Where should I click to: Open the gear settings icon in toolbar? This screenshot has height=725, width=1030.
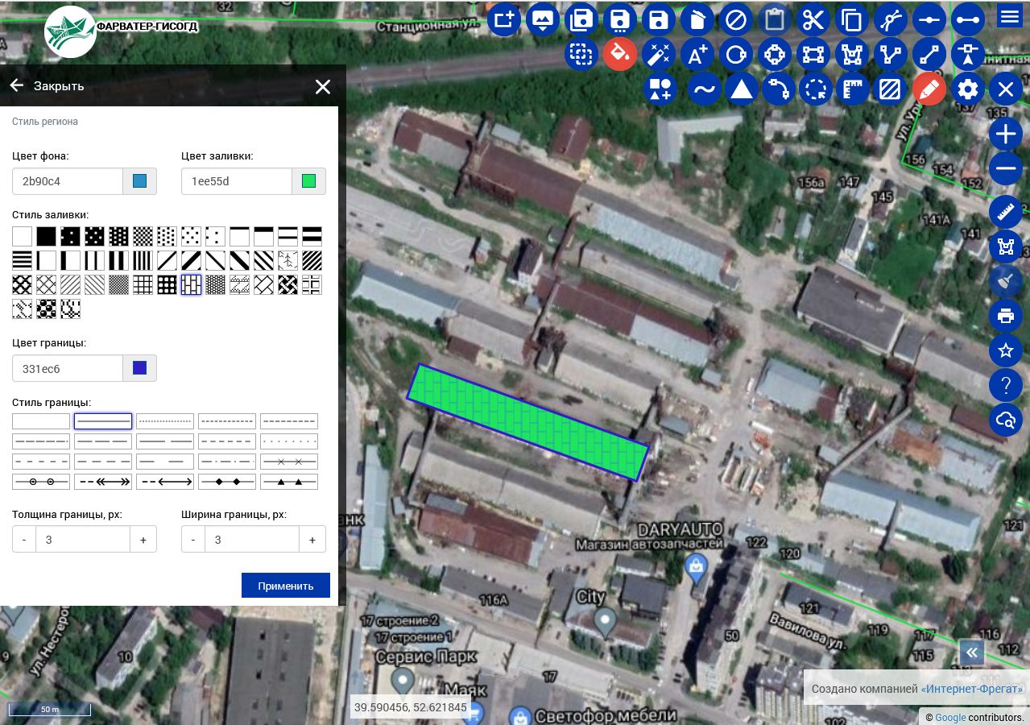click(967, 89)
